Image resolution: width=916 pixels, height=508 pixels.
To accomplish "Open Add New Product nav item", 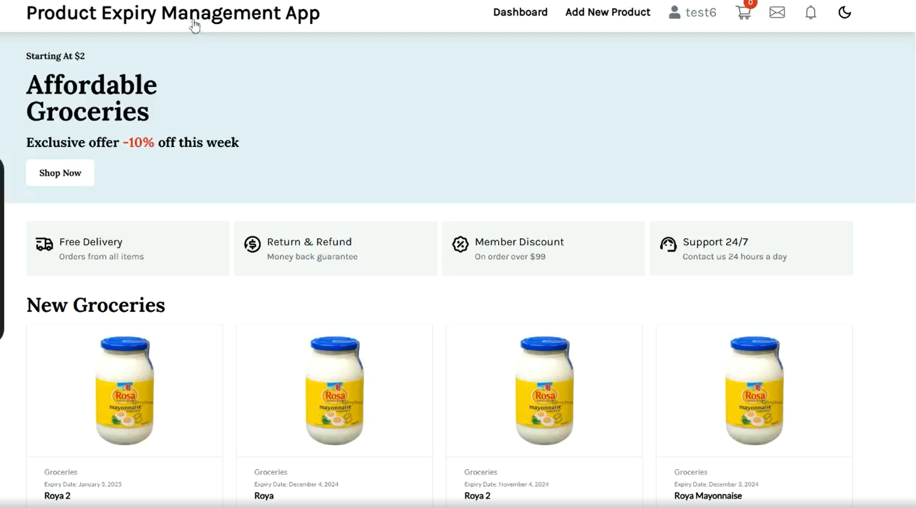I will (608, 12).
